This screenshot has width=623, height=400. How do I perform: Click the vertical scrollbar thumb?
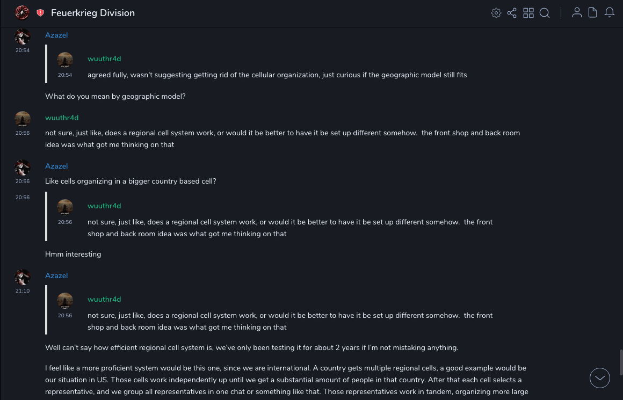point(621,362)
